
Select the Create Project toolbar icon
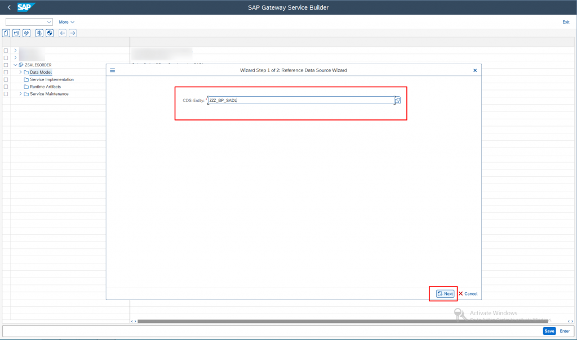tap(6, 33)
